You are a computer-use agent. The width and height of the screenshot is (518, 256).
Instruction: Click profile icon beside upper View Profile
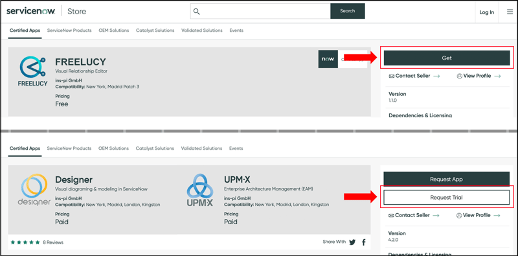tap(459, 76)
